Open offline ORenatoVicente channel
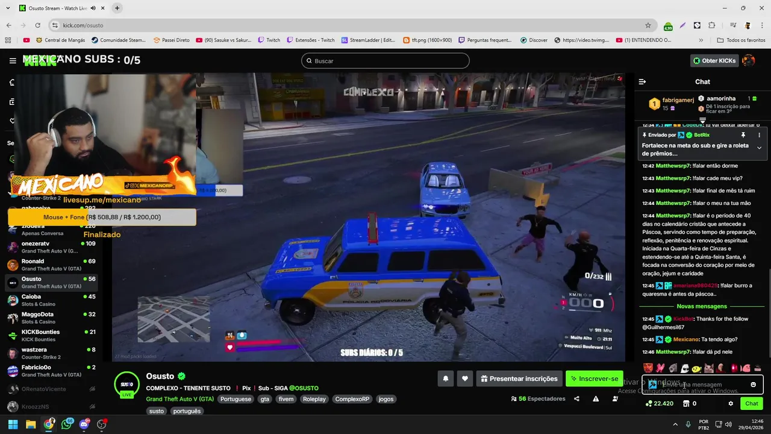This screenshot has width=771, height=434. click(52, 389)
